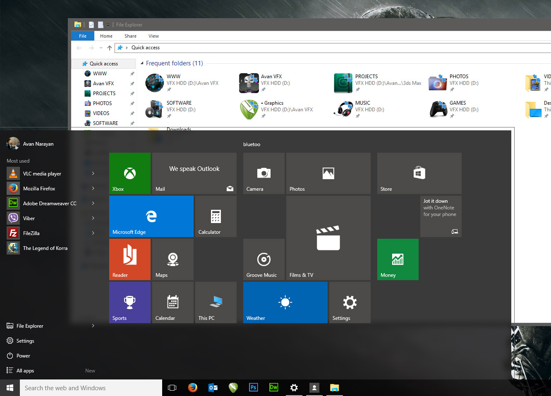Viewport: 551px width, 396px height.
Task: Open the GAMES frequent folder
Action: click(454, 109)
